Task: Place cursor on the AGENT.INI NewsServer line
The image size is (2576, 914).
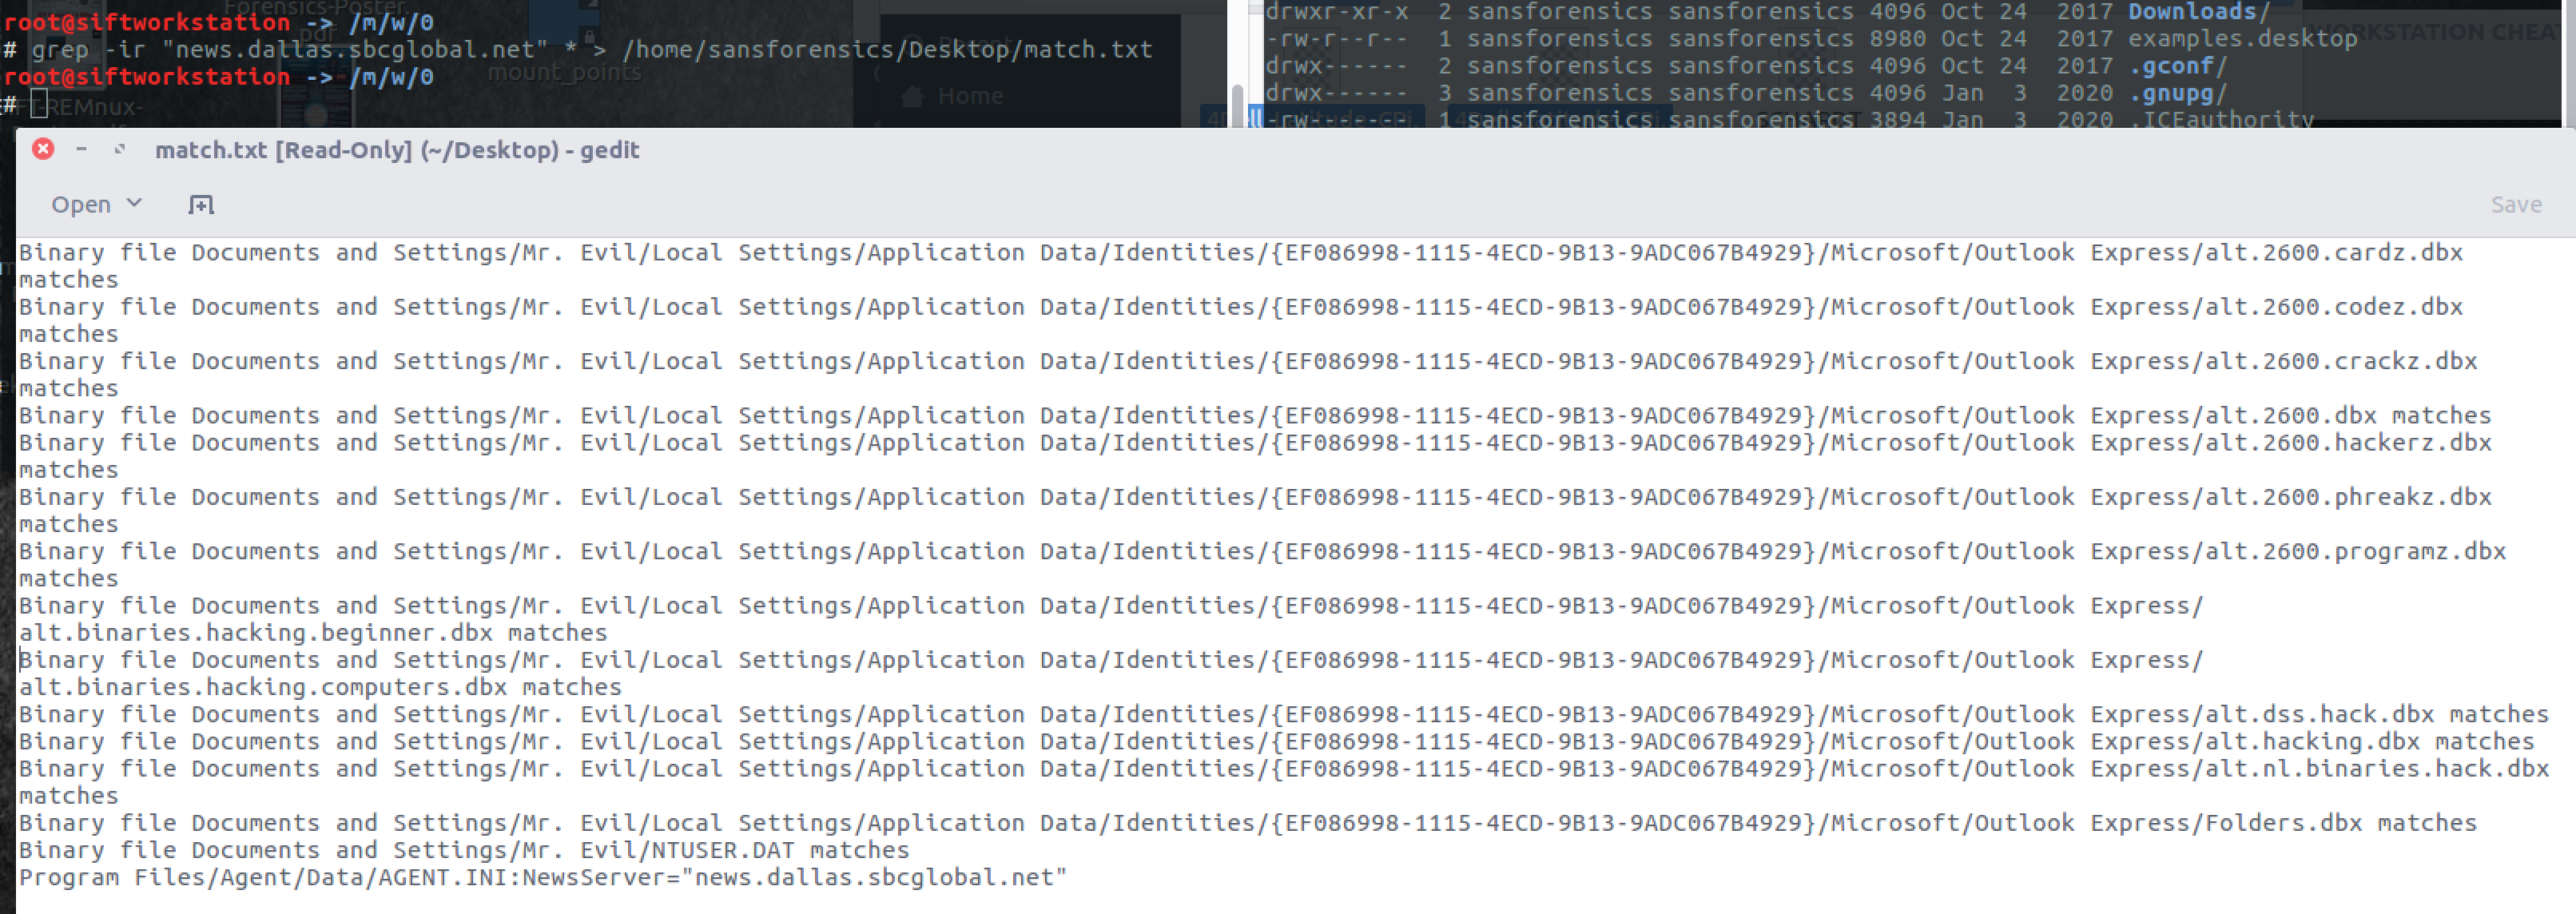Action: pos(543,877)
